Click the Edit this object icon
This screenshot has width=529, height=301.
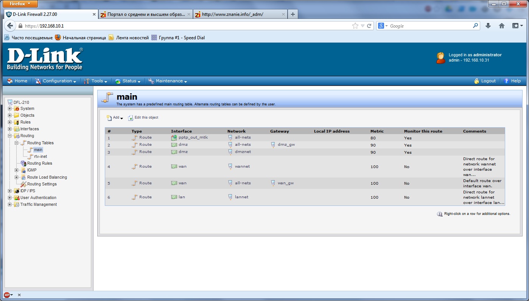[x=131, y=118]
